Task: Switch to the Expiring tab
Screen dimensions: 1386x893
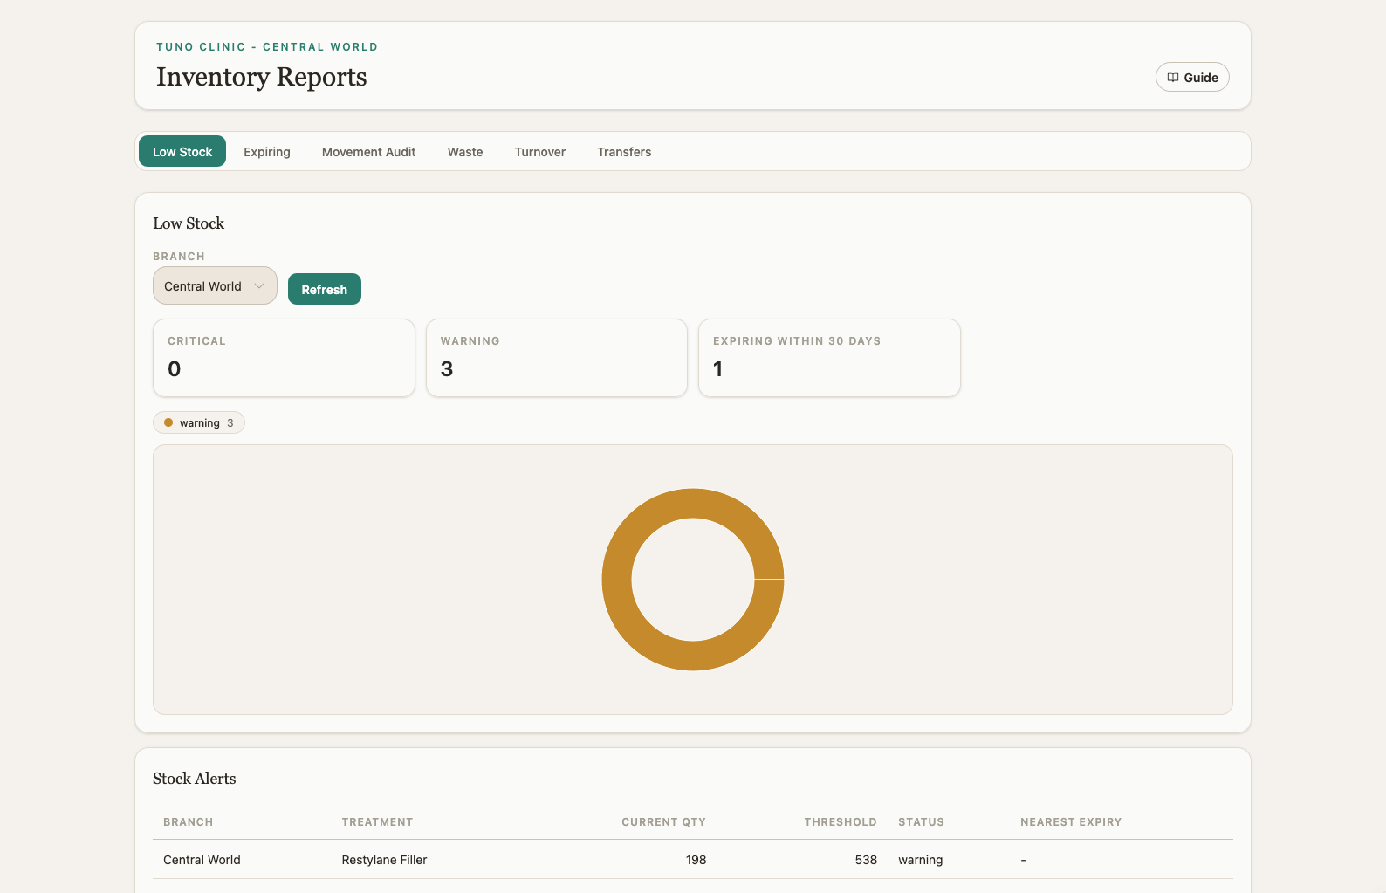Action: [267, 151]
